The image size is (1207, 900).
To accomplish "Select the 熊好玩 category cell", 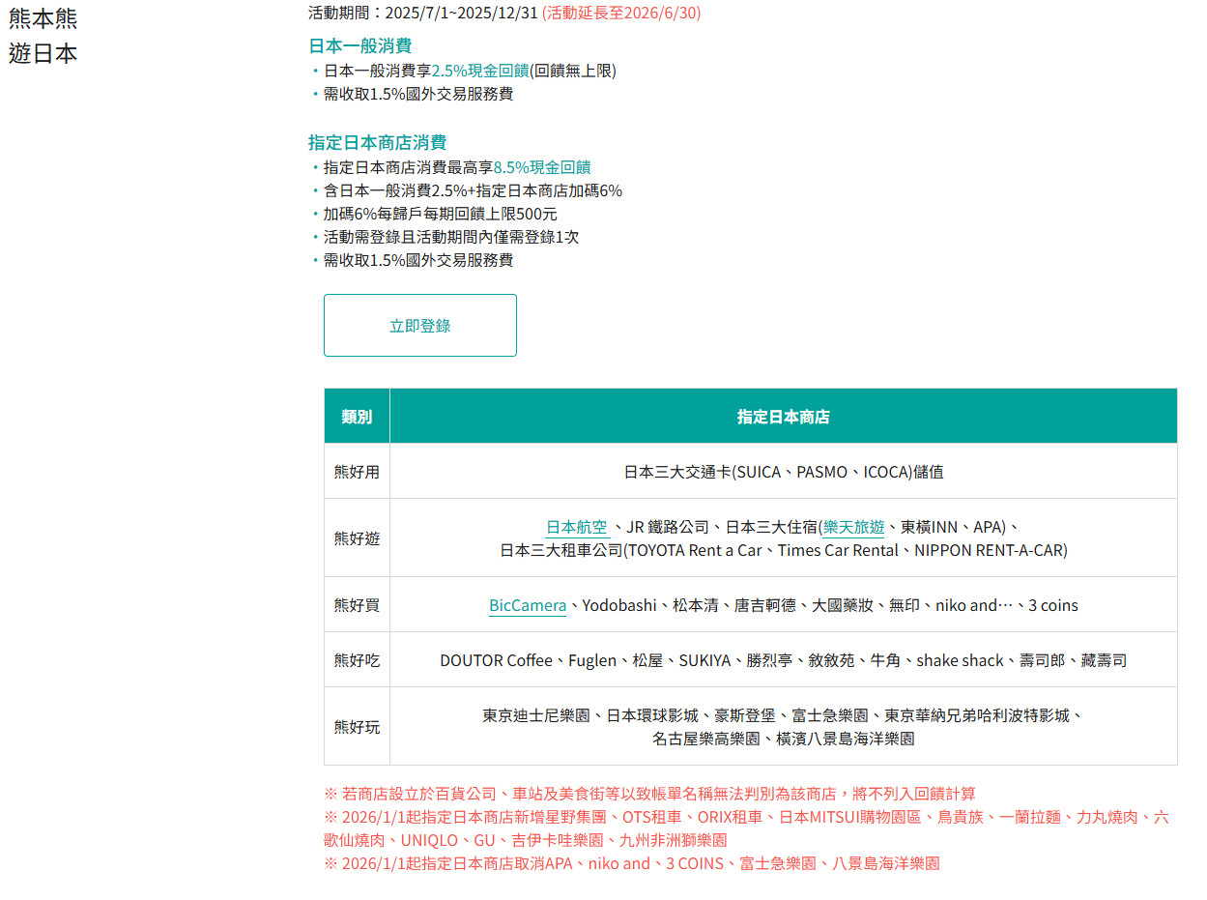I will (x=357, y=727).
